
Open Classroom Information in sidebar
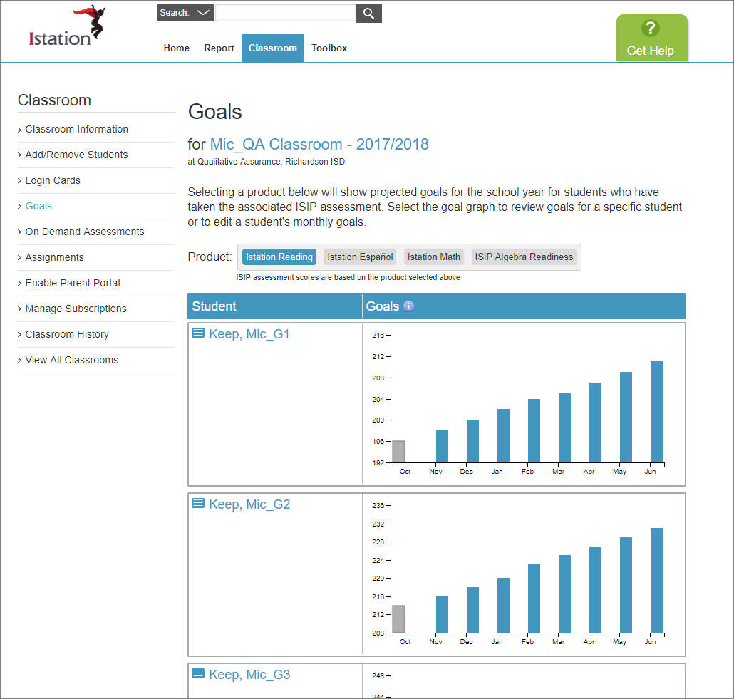pyautogui.click(x=77, y=129)
